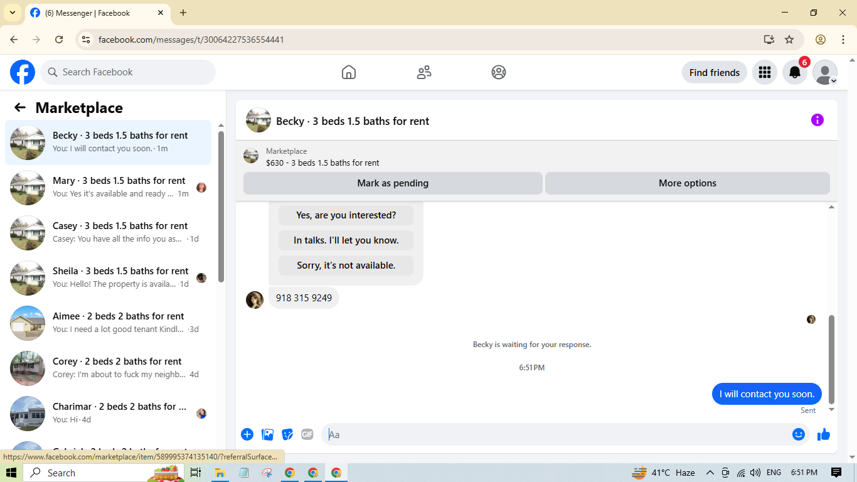Open the weather widget showing 41°C Haze
The image size is (857, 482).
663,473
